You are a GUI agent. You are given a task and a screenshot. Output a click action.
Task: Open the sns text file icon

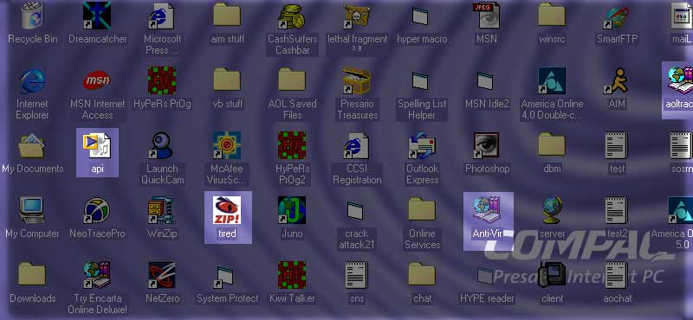pyautogui.click(x=357, y=275)
